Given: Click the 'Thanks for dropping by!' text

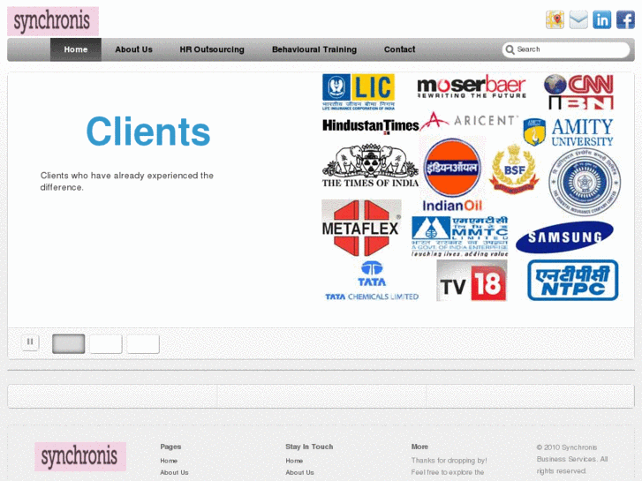Looking at the screenshot, I should click(x=449, y=461).
